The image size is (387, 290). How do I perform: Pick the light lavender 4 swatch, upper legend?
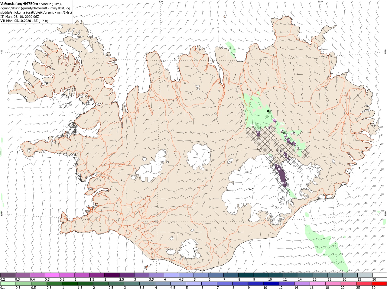click(171, 275)
